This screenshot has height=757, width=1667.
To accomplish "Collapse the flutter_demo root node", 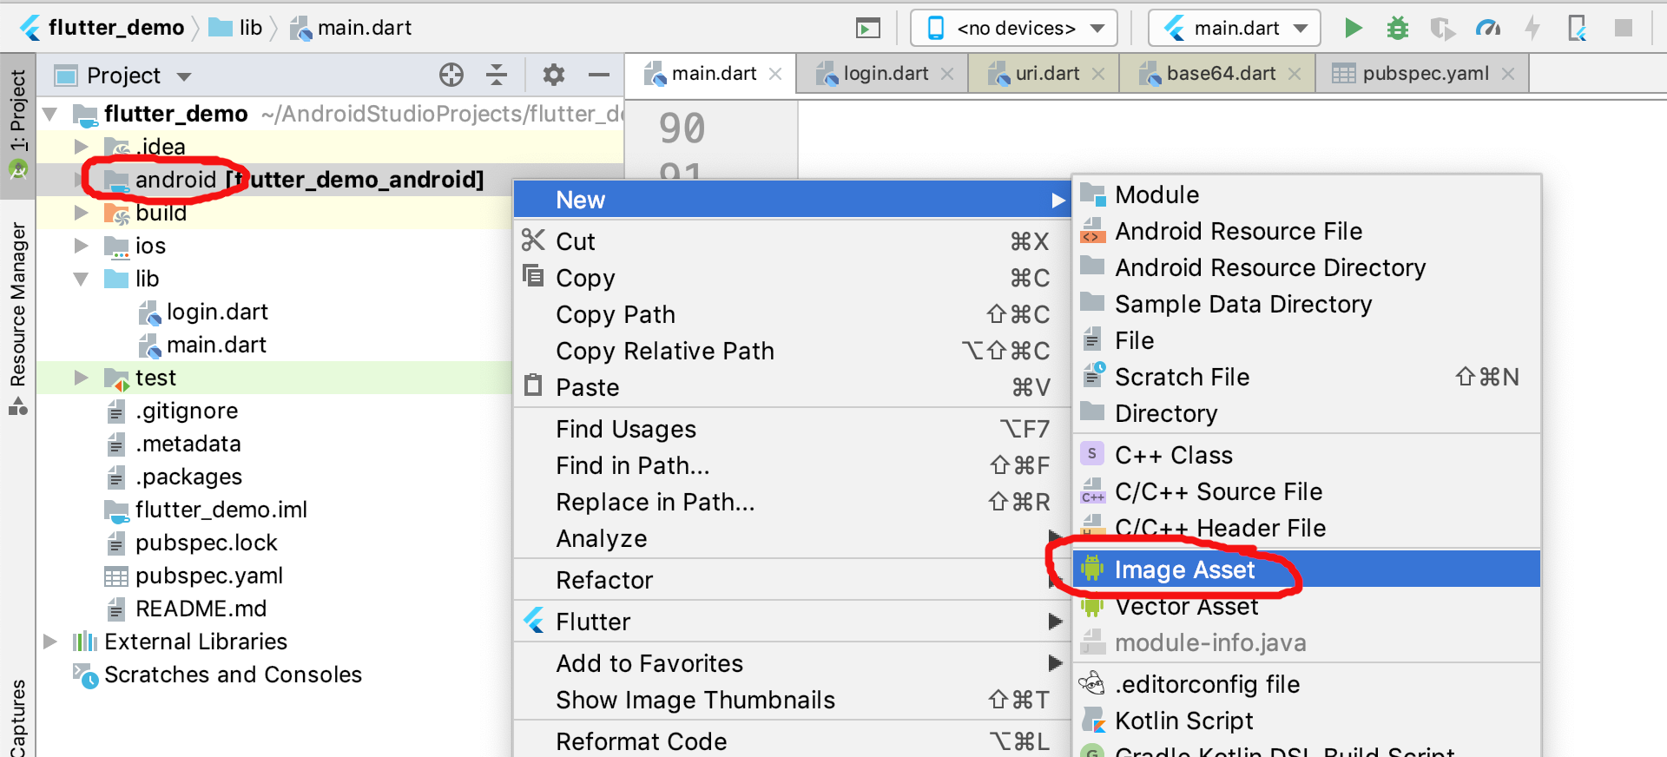I will click(x=50, y=114).
